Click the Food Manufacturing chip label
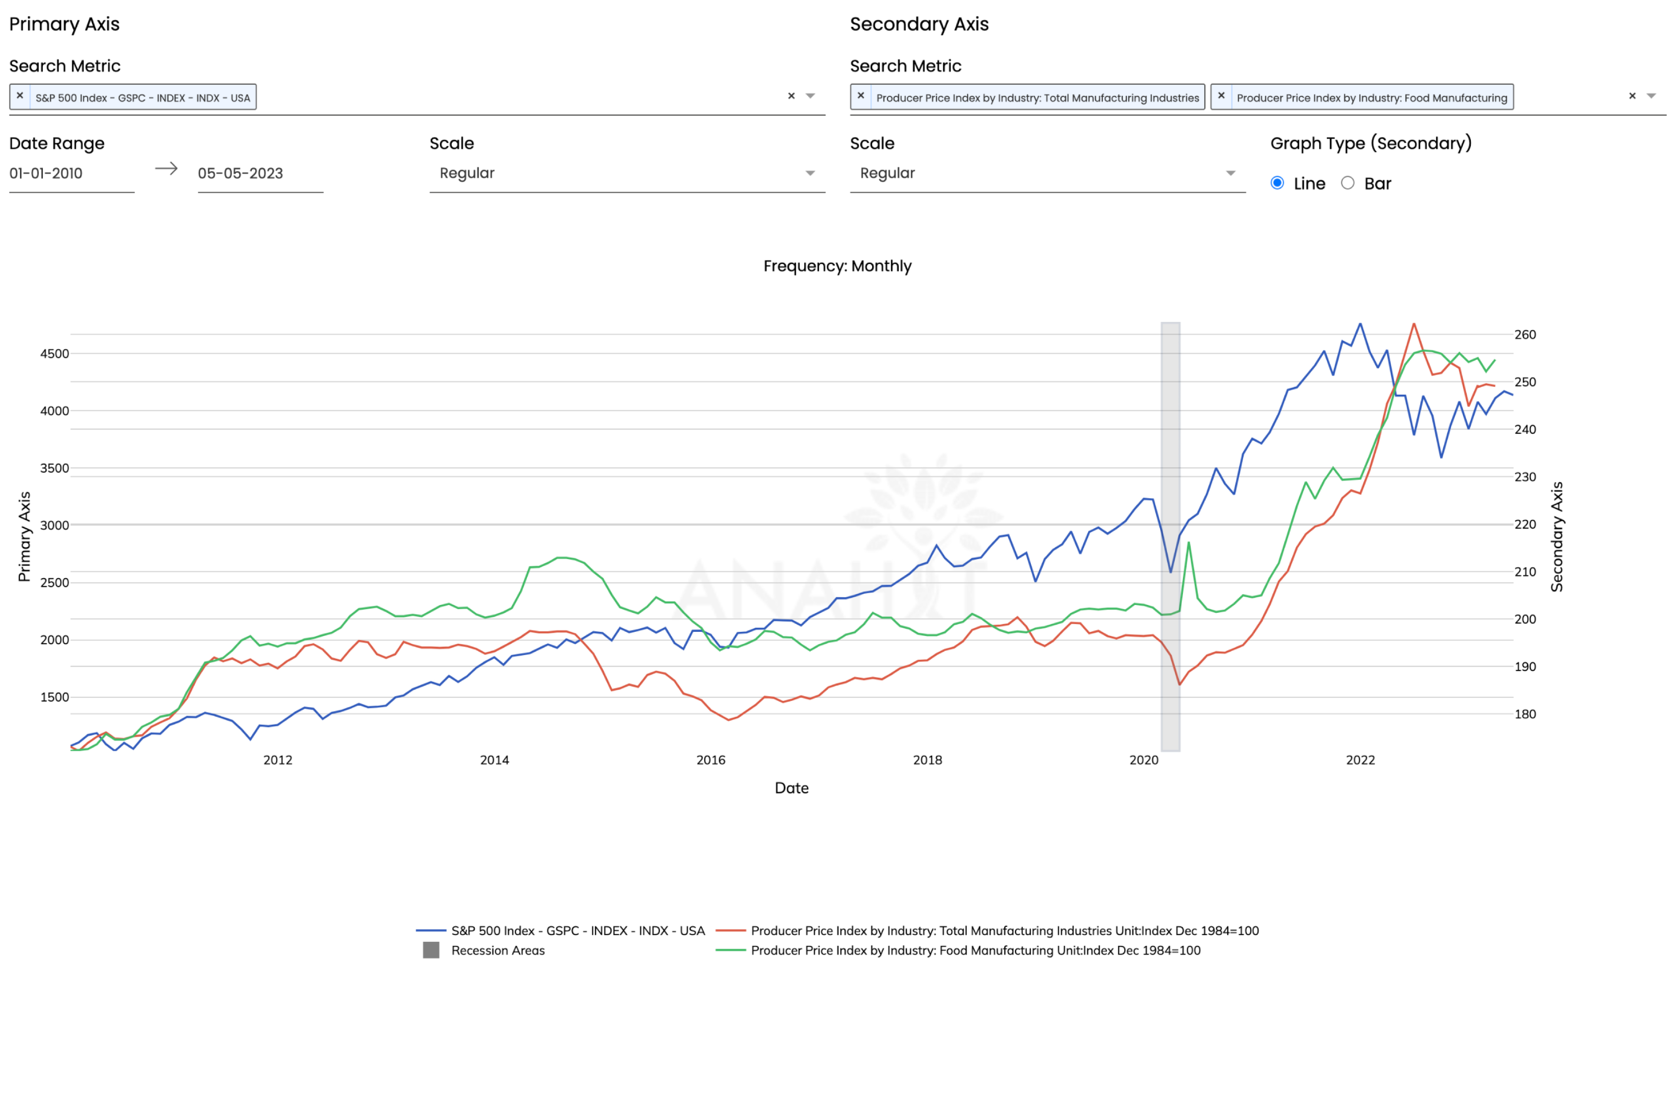This screenshot has width=1675, height=1117. click(1372, 98)
